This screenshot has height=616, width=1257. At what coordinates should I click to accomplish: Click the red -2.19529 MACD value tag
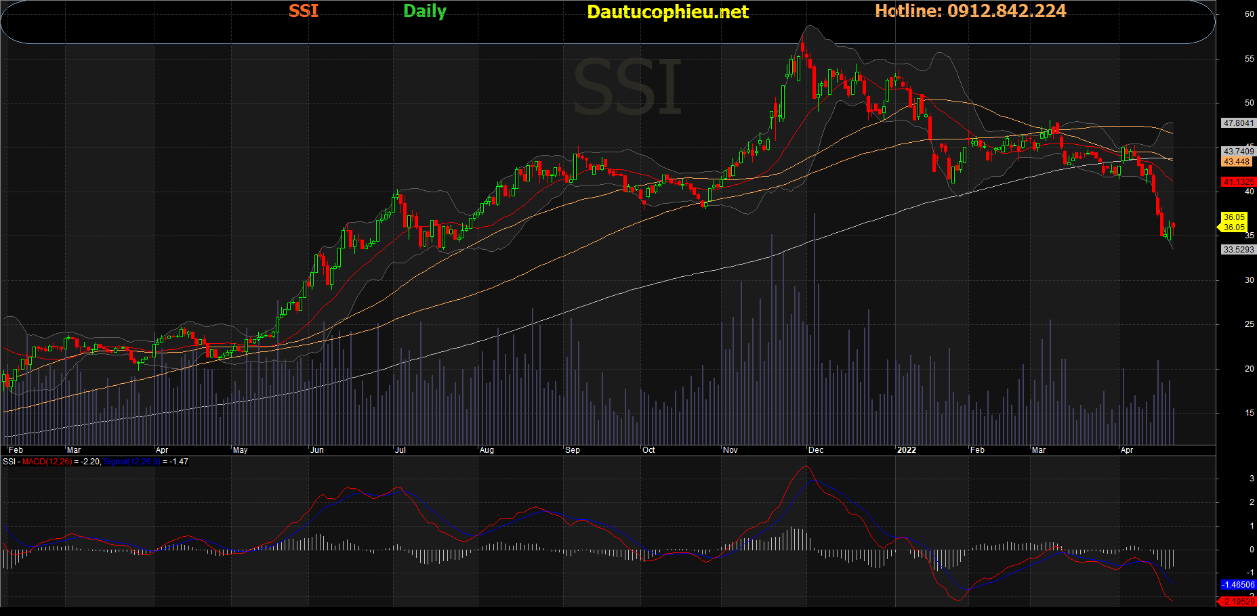click(x=1237, y=601)
